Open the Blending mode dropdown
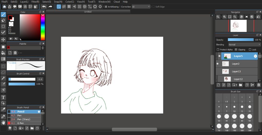262x135 pixels. [x=245, y=45]
